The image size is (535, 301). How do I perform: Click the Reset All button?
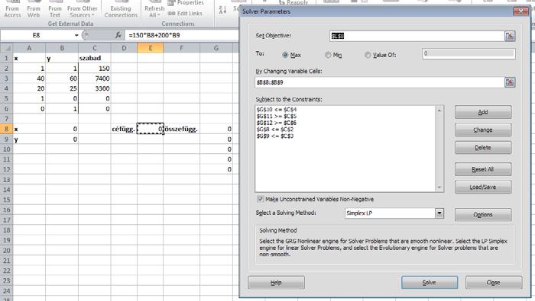[x=483, y=169]
